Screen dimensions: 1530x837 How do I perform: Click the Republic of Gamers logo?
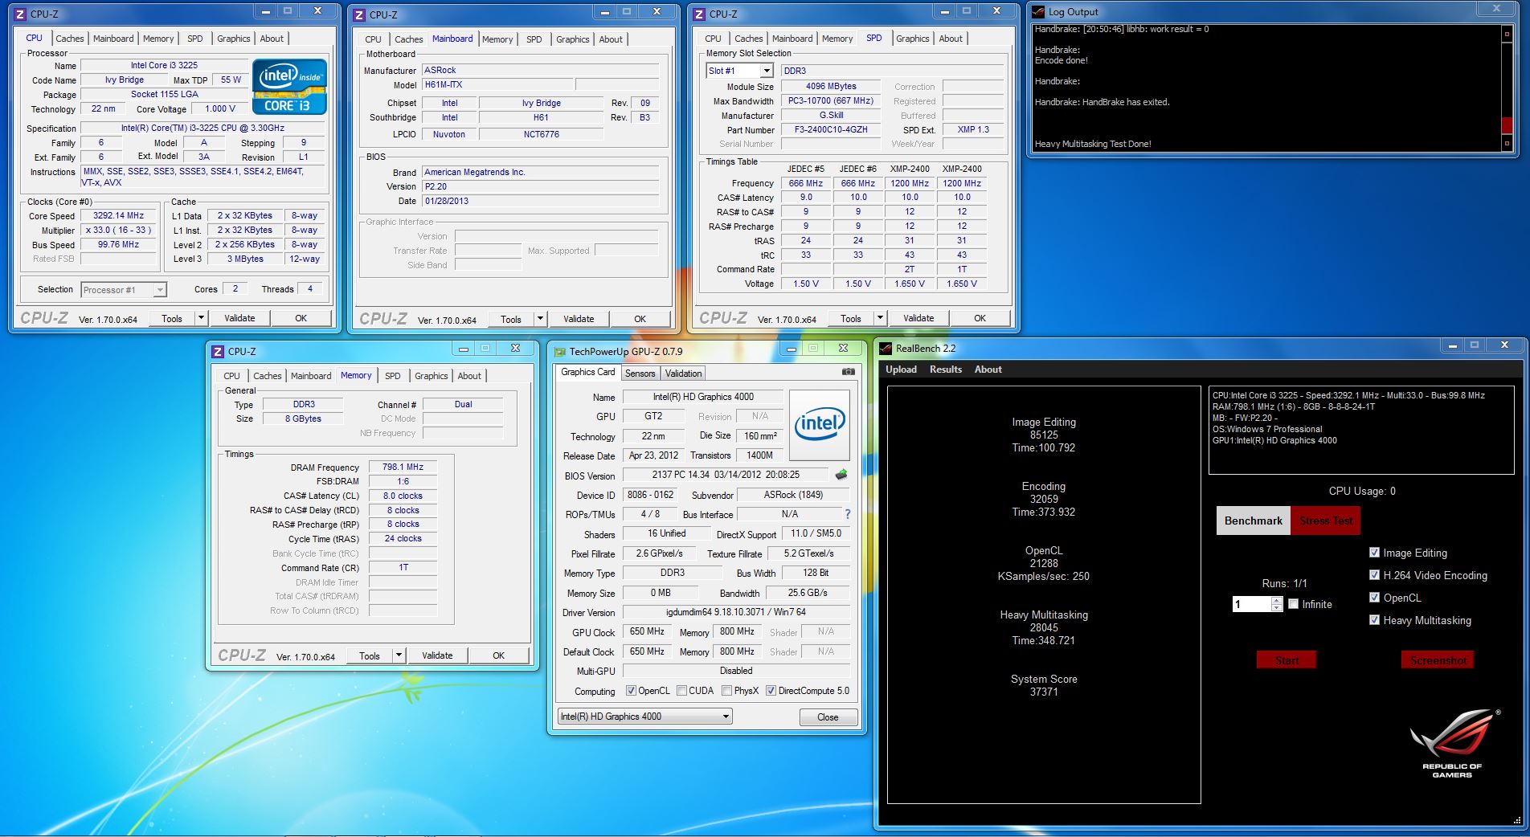click(x=1454, y=743)
